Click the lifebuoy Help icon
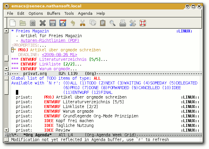This screenshot has height=149, width=209. pyautogui.click(x=143, y=23)
